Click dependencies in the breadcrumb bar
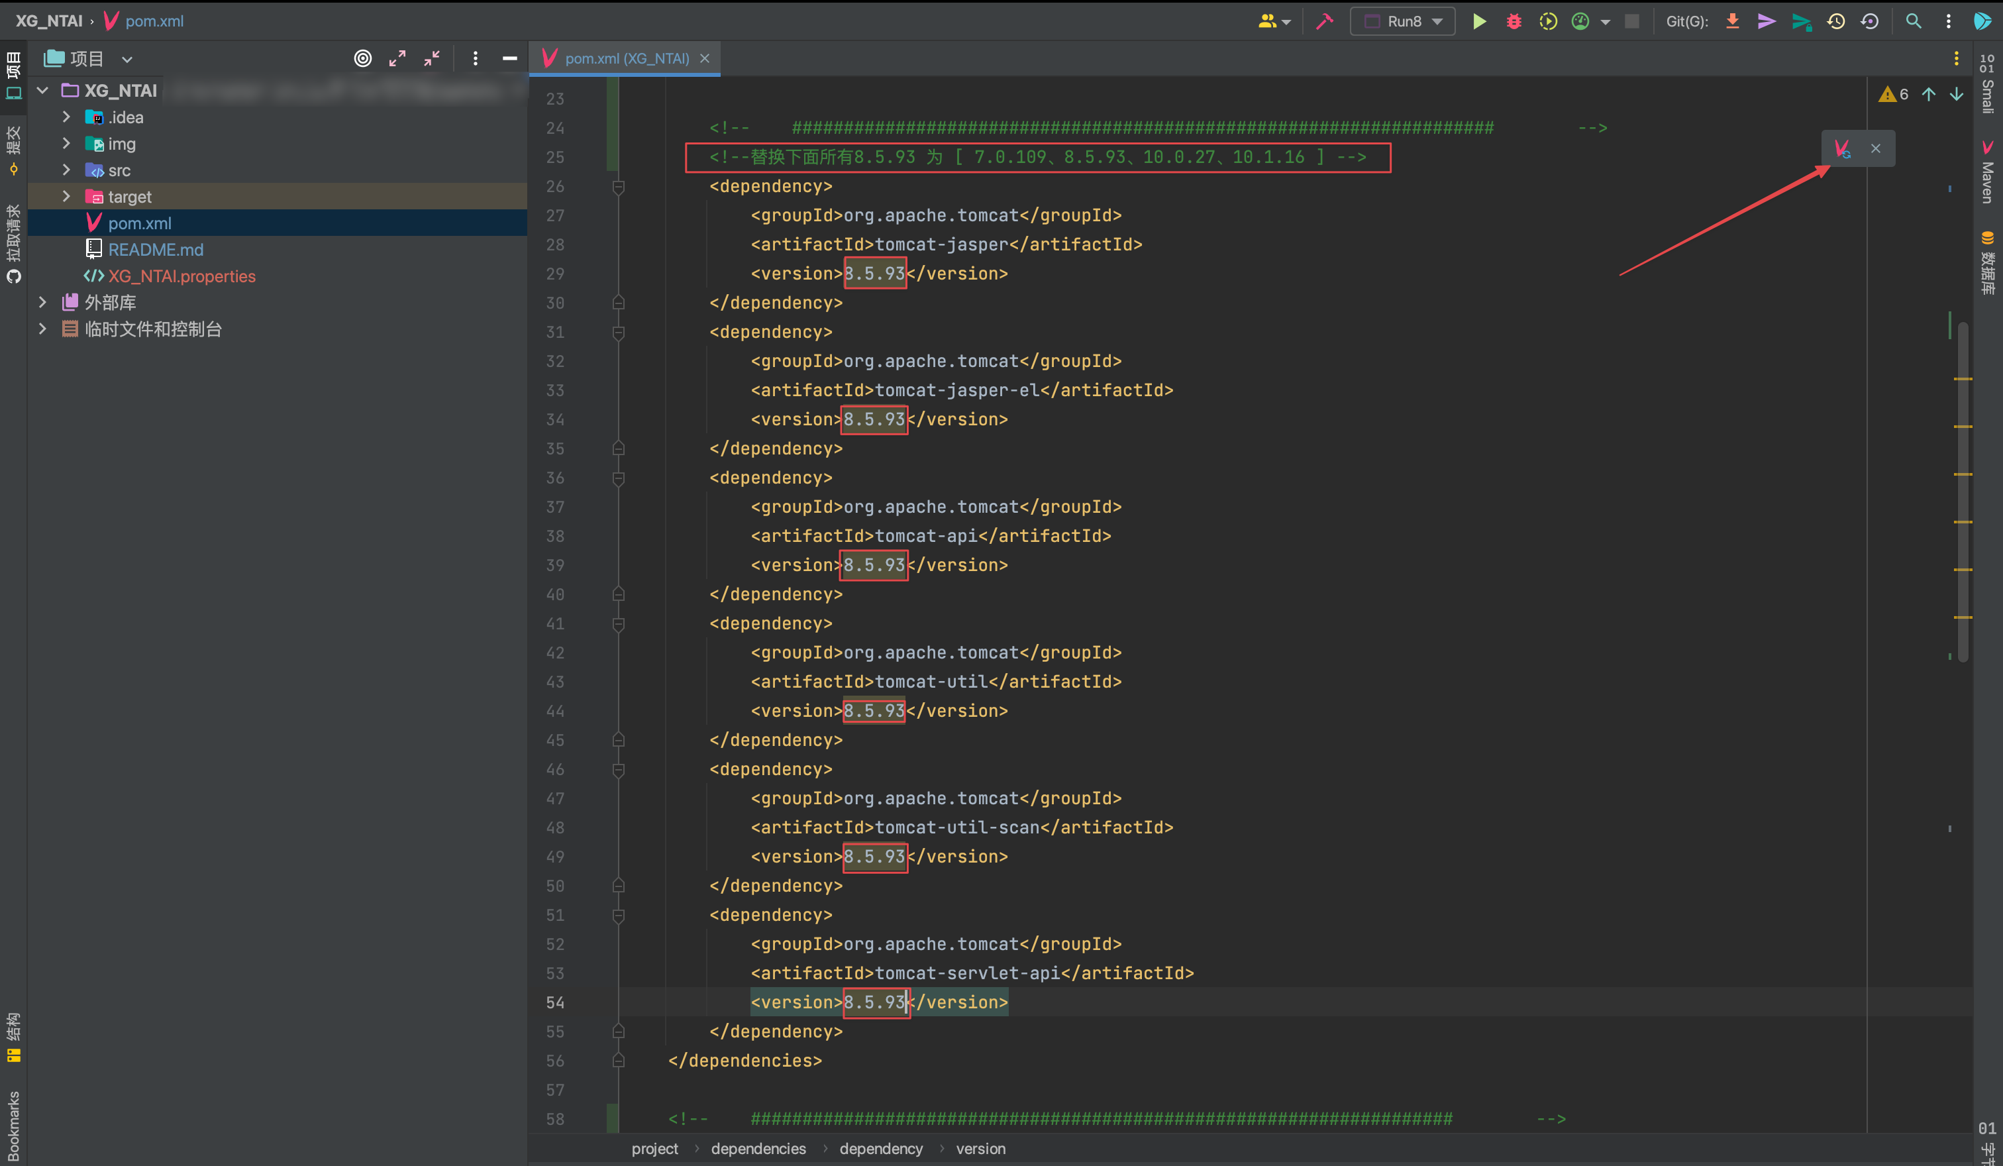 (x=758, y=1149)
